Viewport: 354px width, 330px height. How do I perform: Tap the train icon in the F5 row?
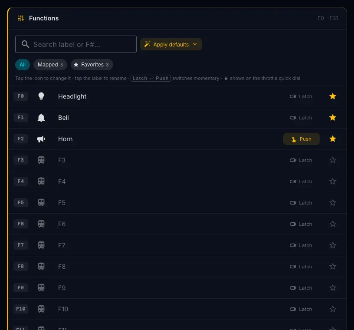click(x=41, y=202)
